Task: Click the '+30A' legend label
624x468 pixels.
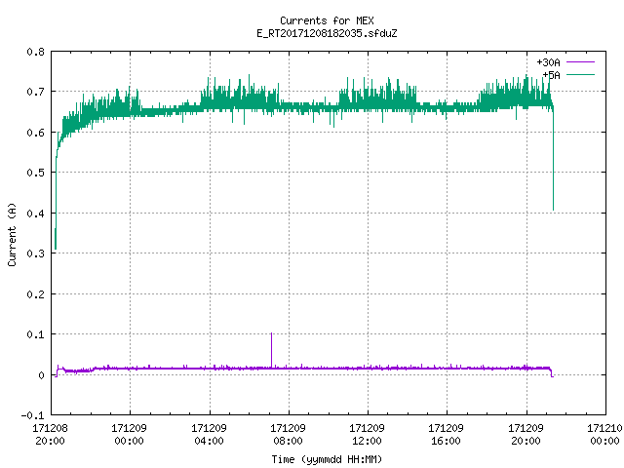Action: [x=548, y=62]
